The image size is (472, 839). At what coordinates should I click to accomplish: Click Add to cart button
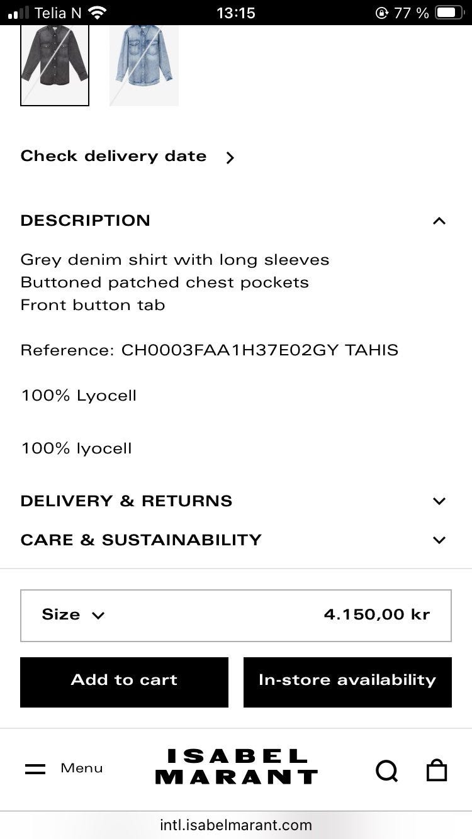pos(124,682)
